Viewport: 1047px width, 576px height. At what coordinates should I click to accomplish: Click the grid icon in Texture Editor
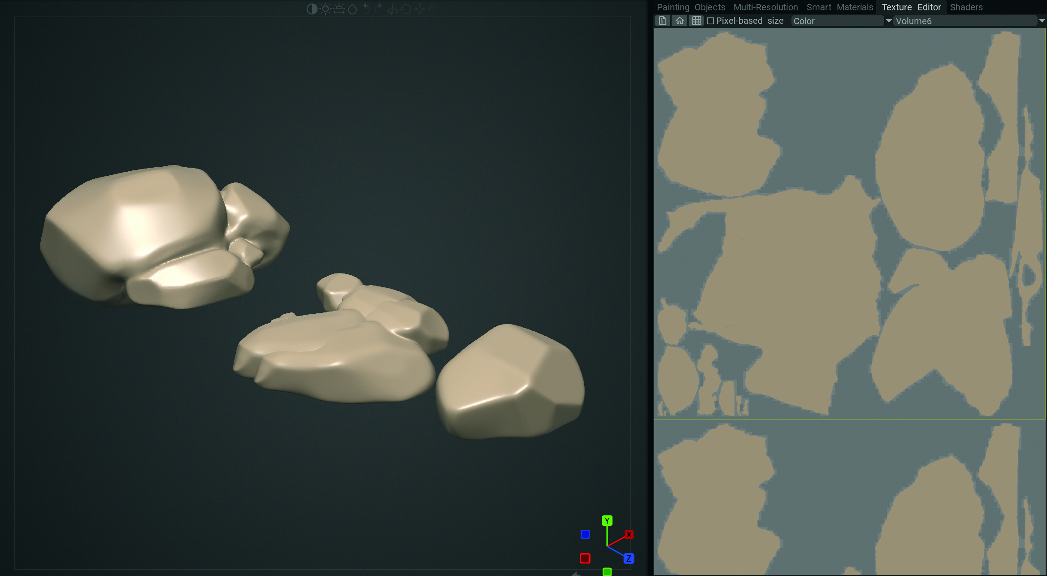point(697,21)
